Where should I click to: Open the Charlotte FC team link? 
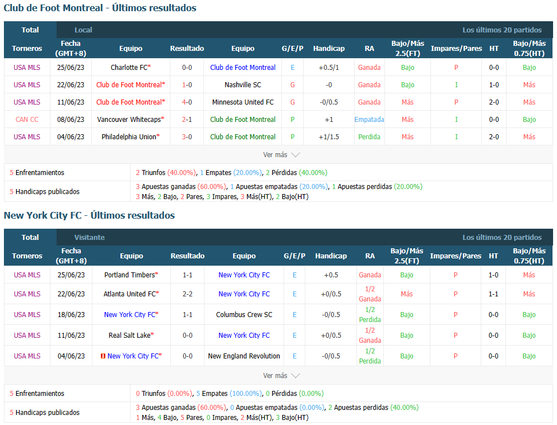[129, 67]
